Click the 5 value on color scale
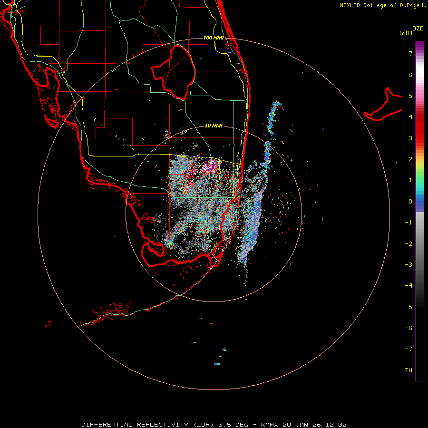This screenshot has height=428, width=428. (410, 96)
